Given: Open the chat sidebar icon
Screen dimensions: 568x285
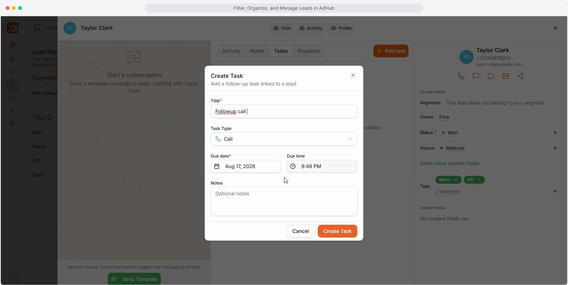Looking at the screenshot, I should (x=12, y=72).
